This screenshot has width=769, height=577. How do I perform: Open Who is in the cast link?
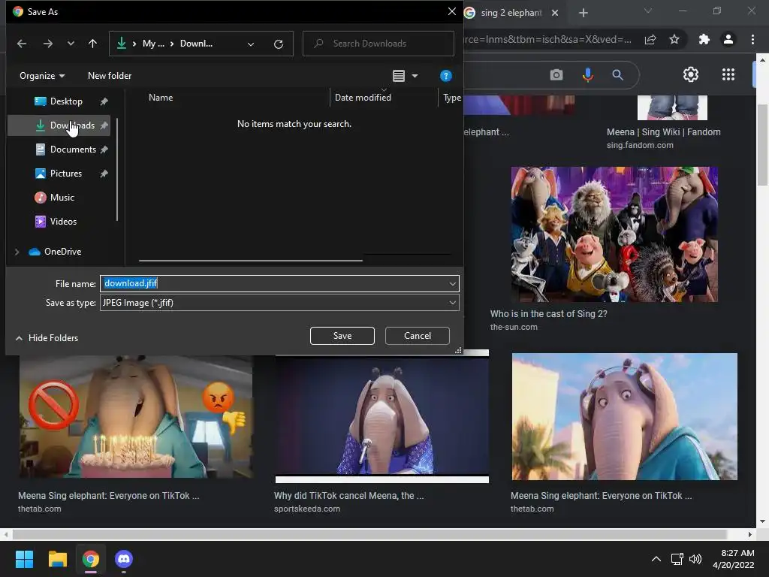tap(548, 314)
